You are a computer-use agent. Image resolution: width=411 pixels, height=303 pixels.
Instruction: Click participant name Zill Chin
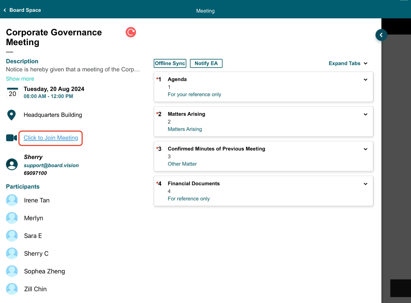(x=35, y=289)
